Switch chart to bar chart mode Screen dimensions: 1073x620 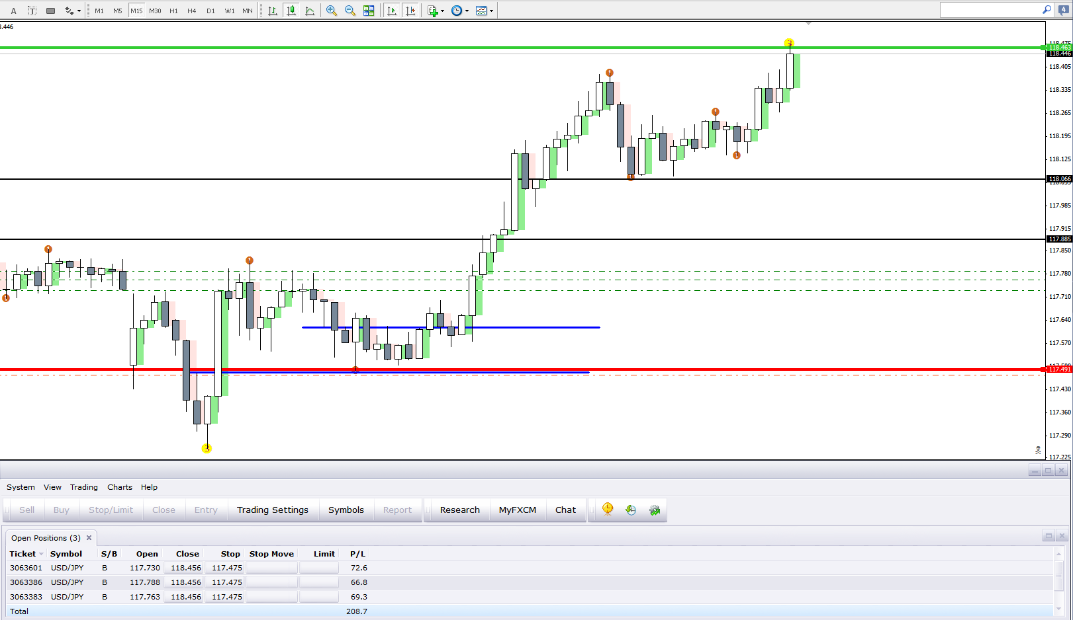[272, 11]
